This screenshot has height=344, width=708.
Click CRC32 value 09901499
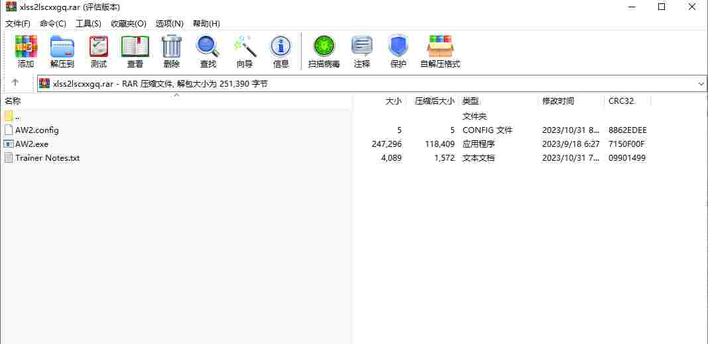point(626,158)
